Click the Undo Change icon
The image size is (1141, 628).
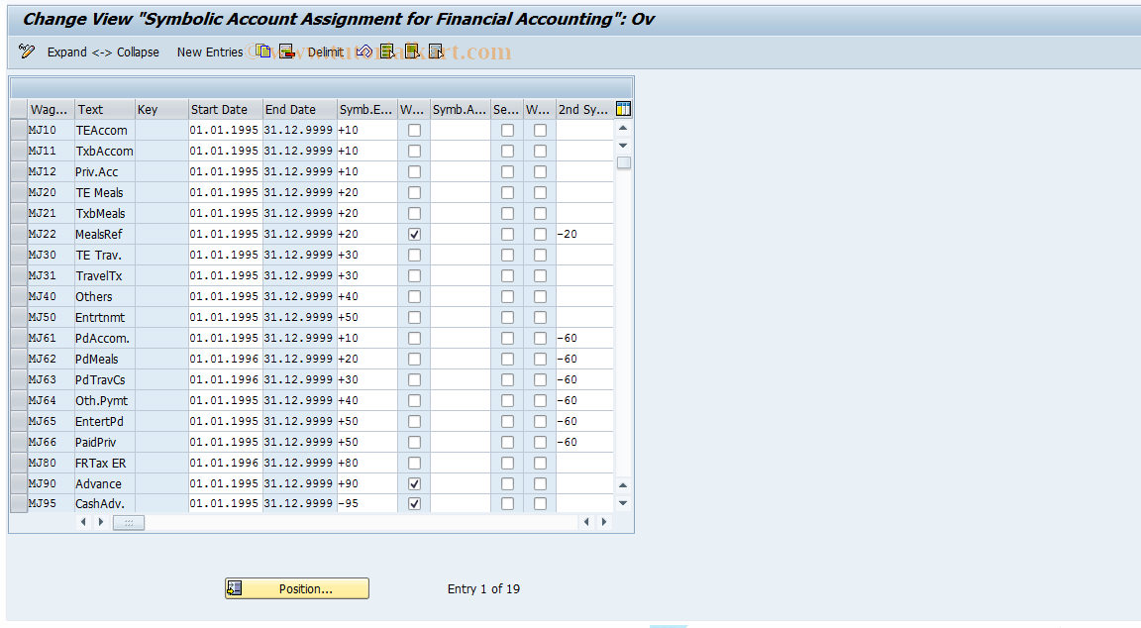pos(364,51)
